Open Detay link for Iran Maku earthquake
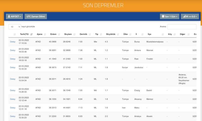Image resolution: width=202 pixels, height=121 pixels. [13, 108]
